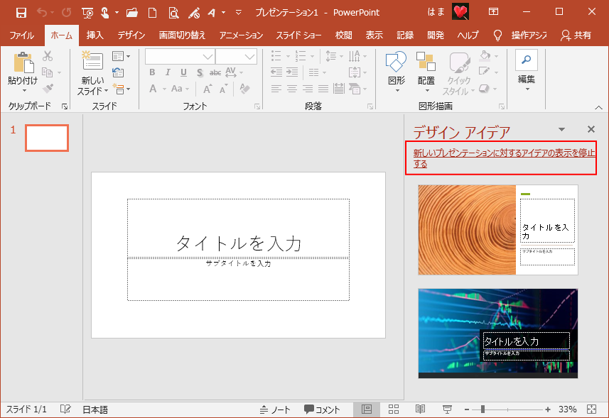Screen dimensions: 609x418
Task: Toggle center text alignment
Action: tap(291, 89)
